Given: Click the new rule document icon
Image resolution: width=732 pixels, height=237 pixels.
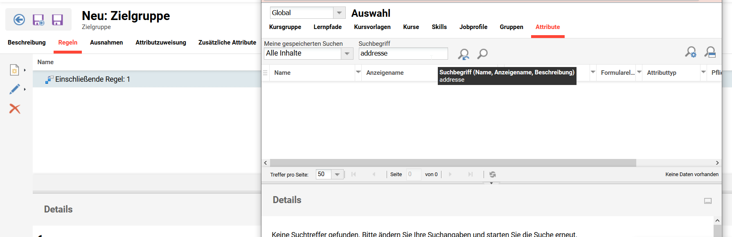Looking at the screenshot, I should 15,70.
